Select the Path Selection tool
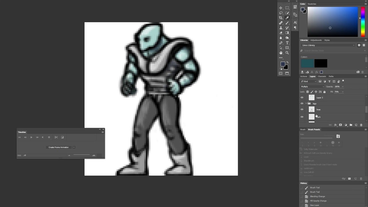 point(281,48)
